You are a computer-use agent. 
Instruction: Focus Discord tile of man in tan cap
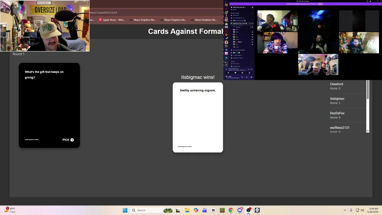318,64
